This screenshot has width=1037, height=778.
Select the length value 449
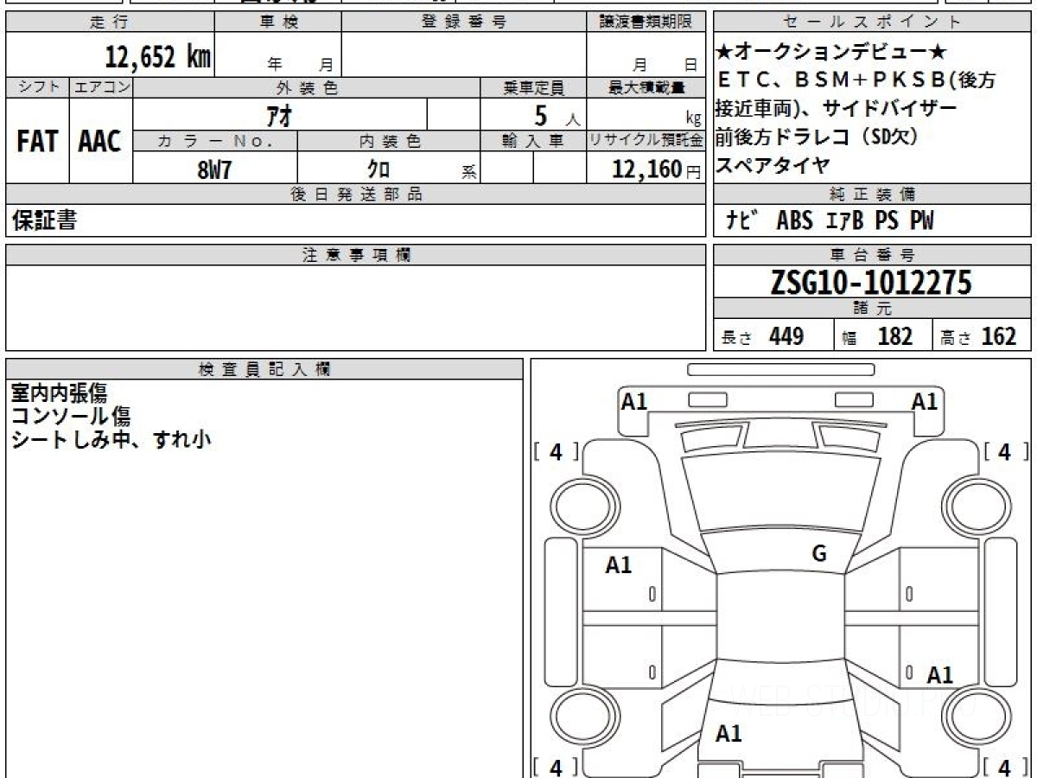point(786,336)
